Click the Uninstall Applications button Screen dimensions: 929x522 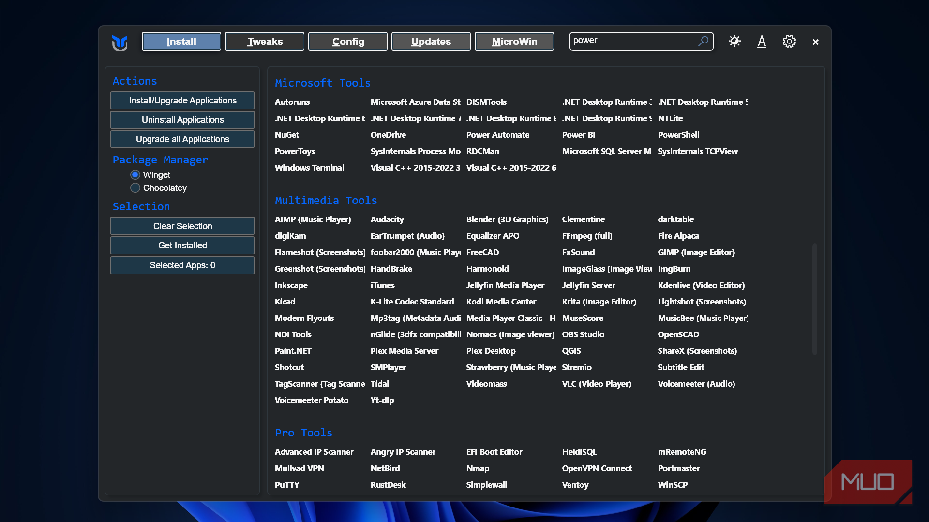[182, 120]
